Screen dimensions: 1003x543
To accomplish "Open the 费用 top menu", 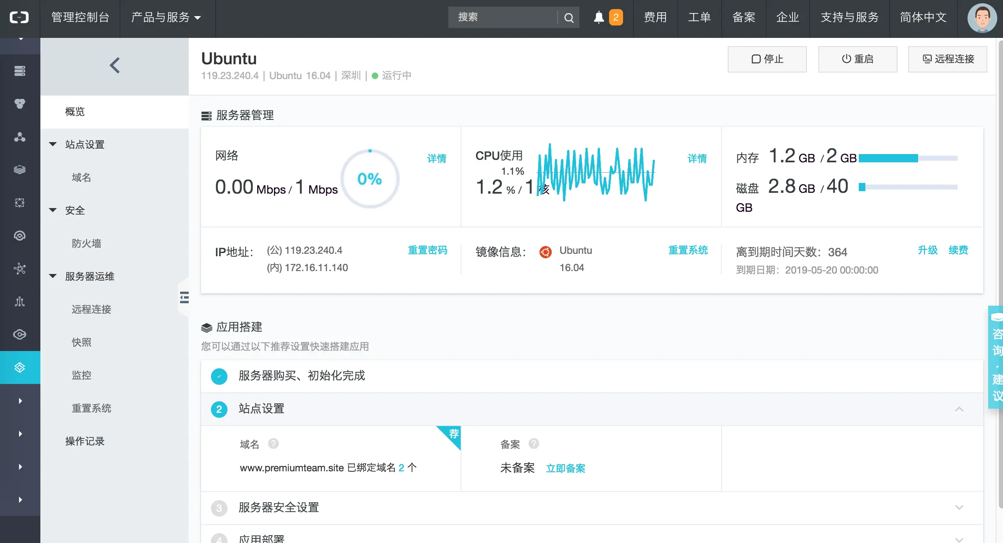I will tap(655, 17).
